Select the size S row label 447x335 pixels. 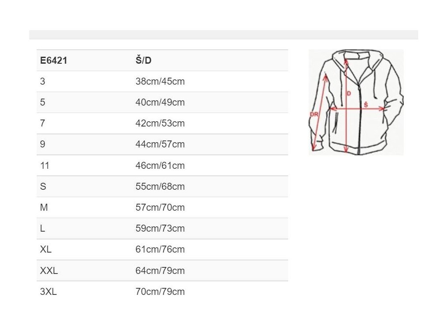tap(43, 187)
